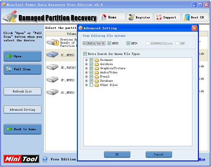Click the Other files folder icon

(97, 85)
